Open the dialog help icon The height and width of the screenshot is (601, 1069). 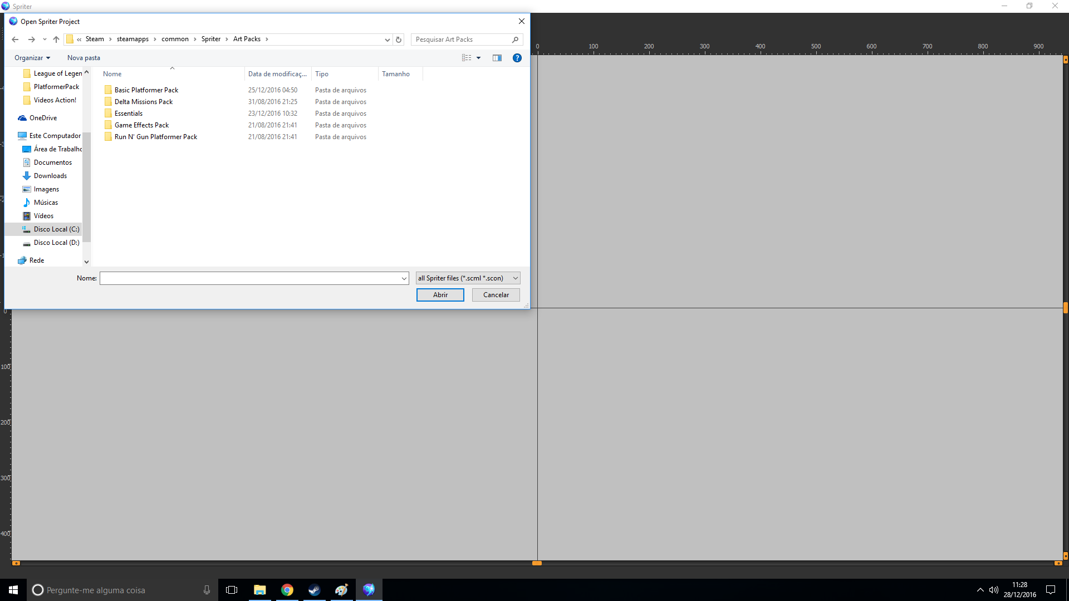[x=517, y=58]
